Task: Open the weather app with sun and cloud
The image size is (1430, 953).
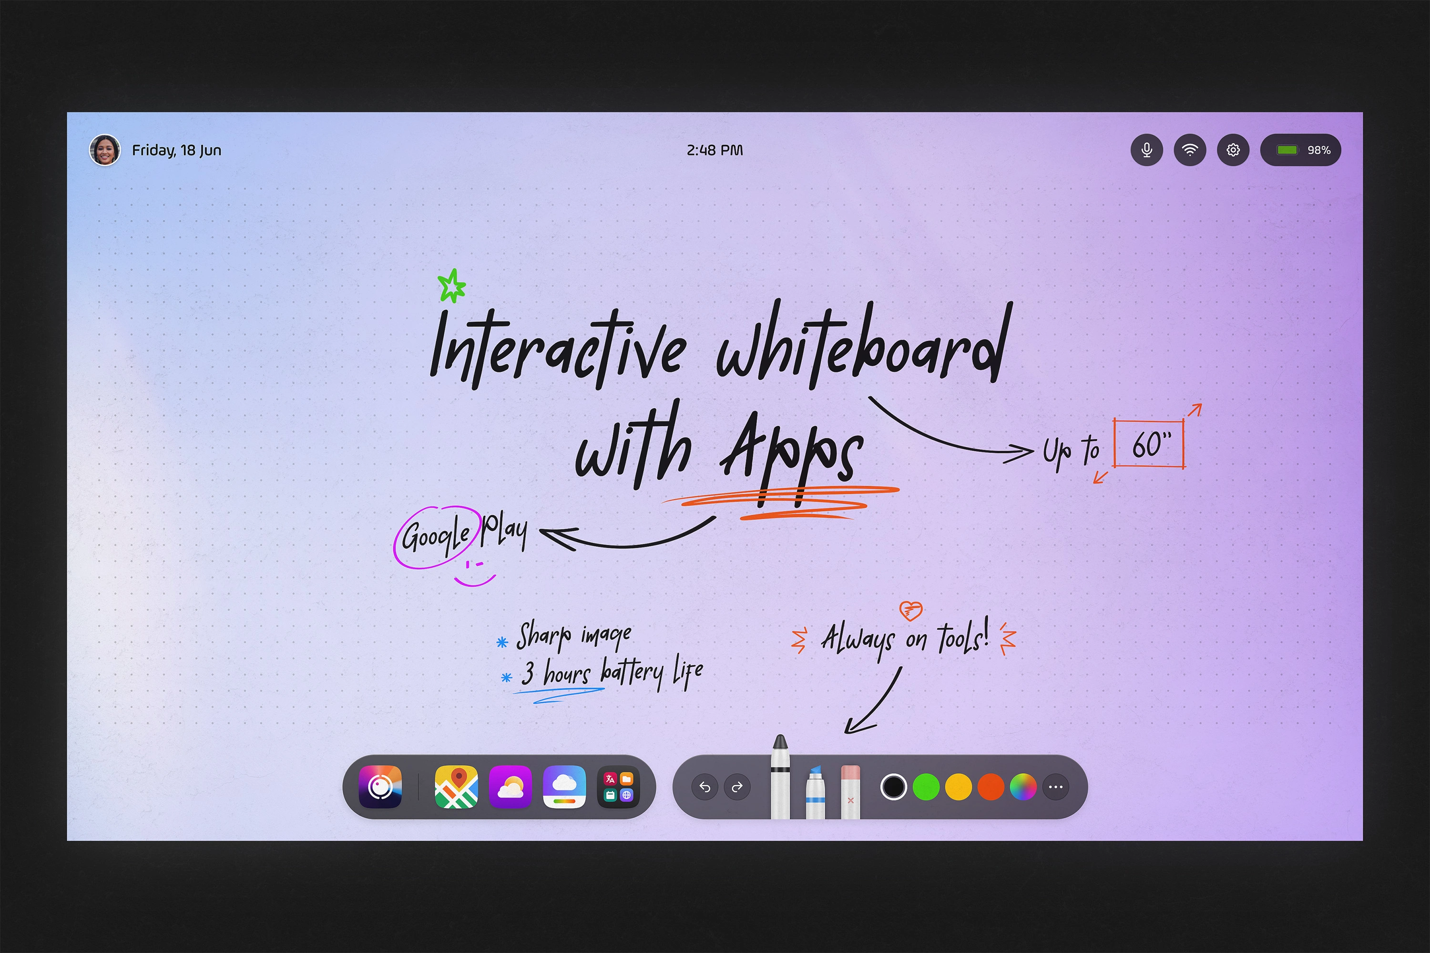Action: [x=510, y=787]
